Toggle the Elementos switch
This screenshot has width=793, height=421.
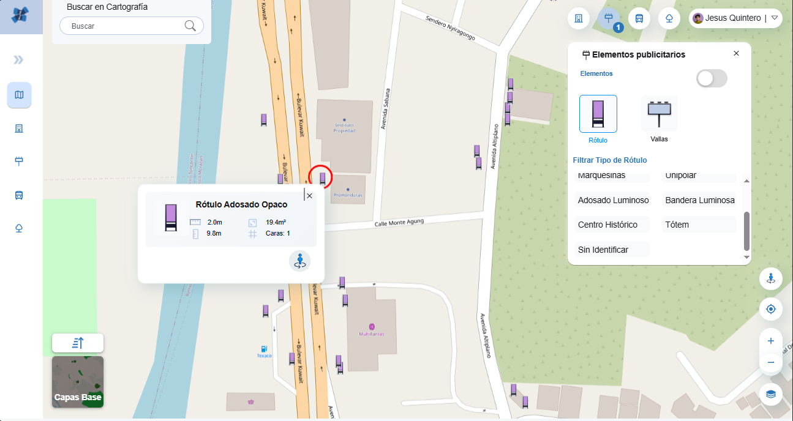[x=712, y=78]
